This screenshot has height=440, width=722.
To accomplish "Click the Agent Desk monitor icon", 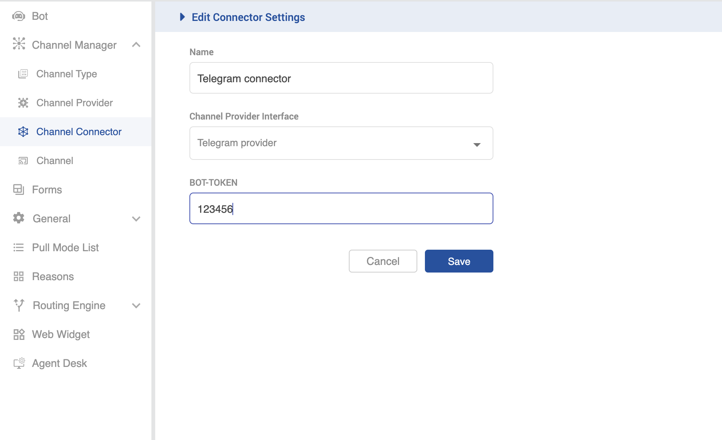I will point(19,363).
